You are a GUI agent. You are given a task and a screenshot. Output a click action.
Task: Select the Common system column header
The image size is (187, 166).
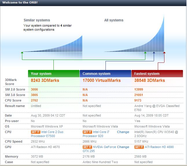click(105, 74)
